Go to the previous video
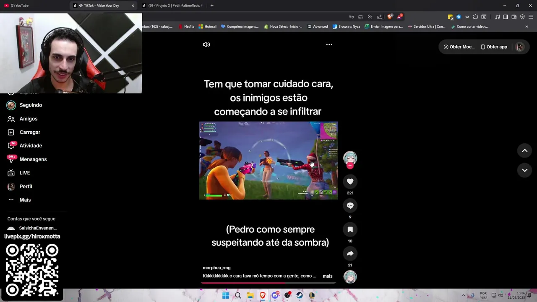 pyautogui.click(x=524, y=151)
